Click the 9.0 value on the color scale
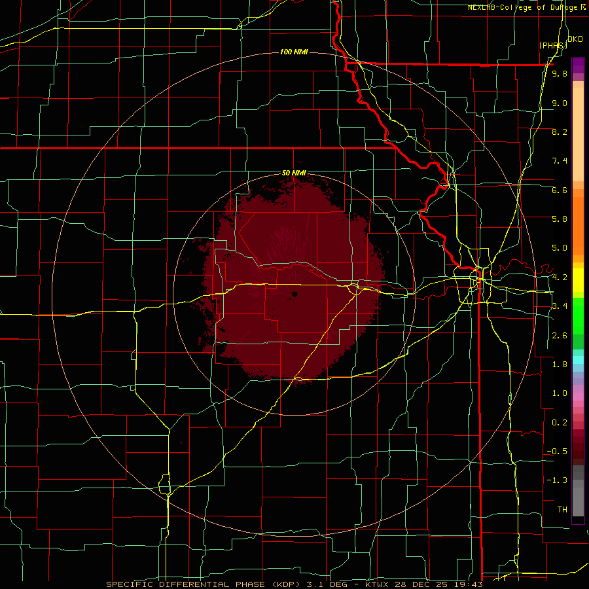The image size is (589, 589). [560, 103]
